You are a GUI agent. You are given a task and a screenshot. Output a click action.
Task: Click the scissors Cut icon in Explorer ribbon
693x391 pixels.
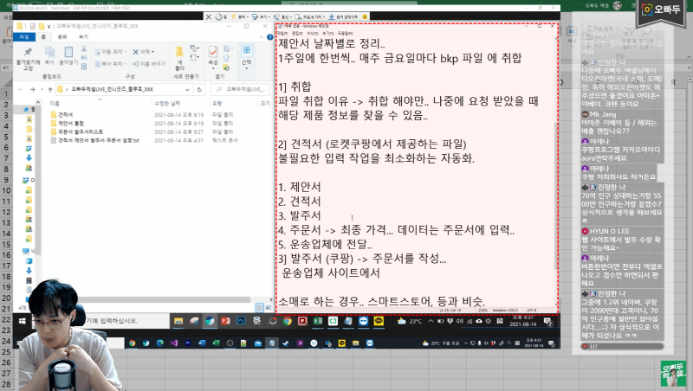tap(84, 49)
